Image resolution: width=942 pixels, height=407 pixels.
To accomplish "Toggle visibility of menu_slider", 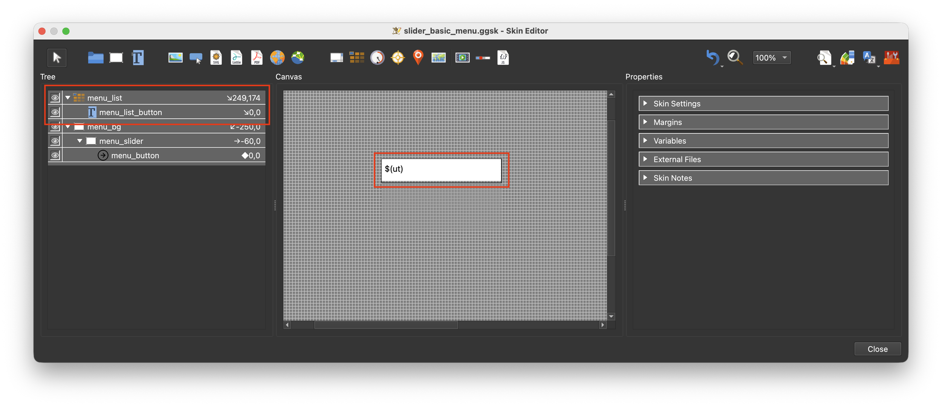I will [x=55, y=141].
